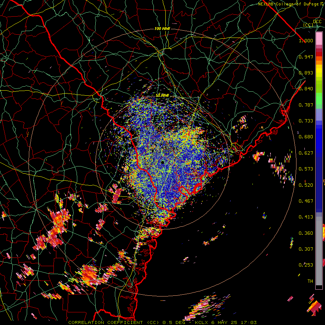Click the Correlation Coefficient caption at bottom

pyautogui.click(x=162, y=322)
